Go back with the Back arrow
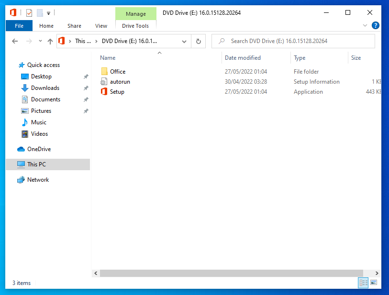Screen dimensions: 389x295 click(x=15, y=41)
